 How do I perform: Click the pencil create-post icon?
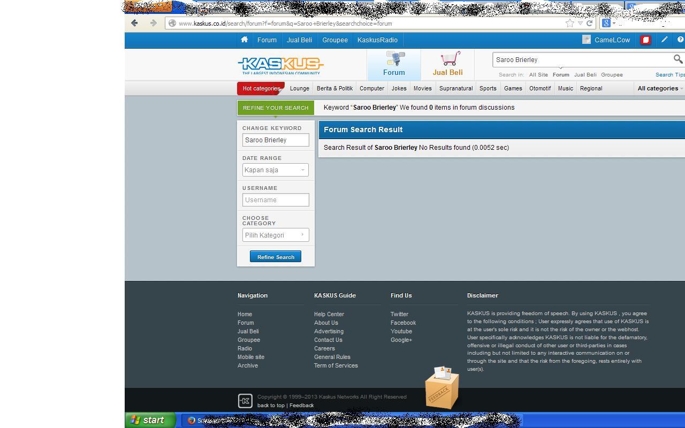(x=664, y=40)
